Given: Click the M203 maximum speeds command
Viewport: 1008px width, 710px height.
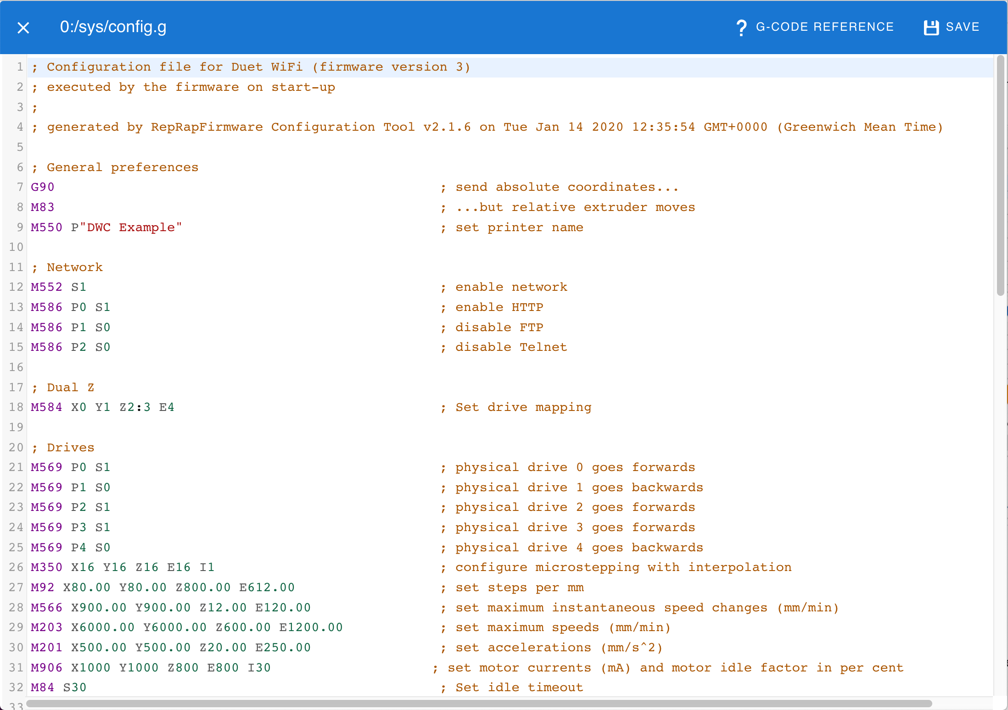Looking at the screenshot, I should [x=187, y=627].
